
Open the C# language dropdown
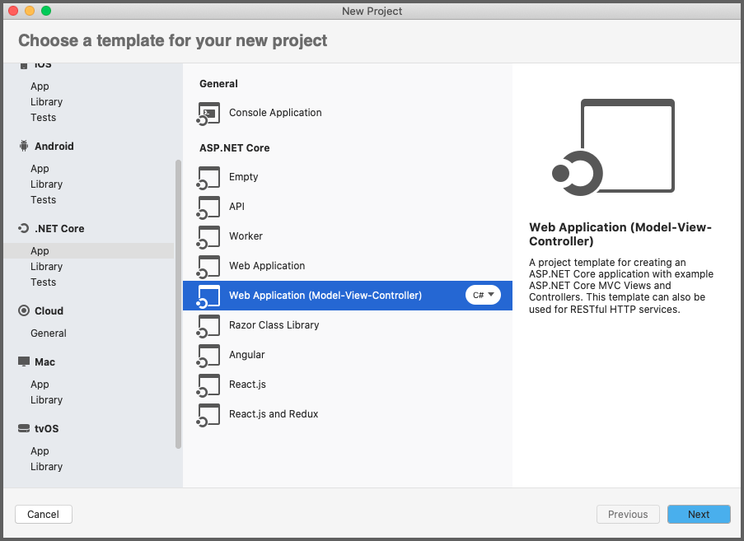point(483,295)
